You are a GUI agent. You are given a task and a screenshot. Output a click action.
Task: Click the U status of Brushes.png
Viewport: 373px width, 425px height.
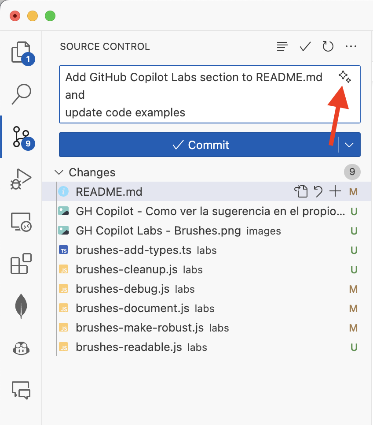(x=354, y=231)
